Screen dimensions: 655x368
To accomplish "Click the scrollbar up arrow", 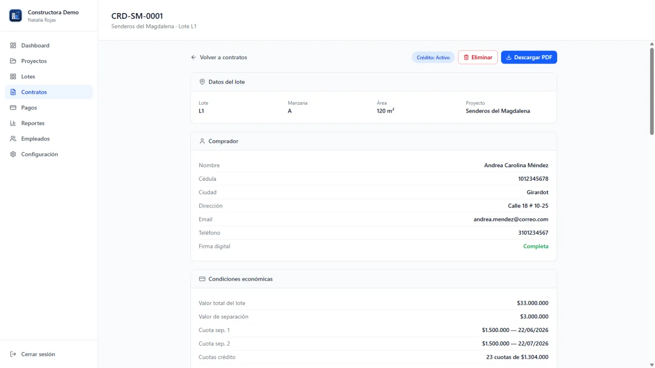I will pyautogui.click(x=652, y=44).
